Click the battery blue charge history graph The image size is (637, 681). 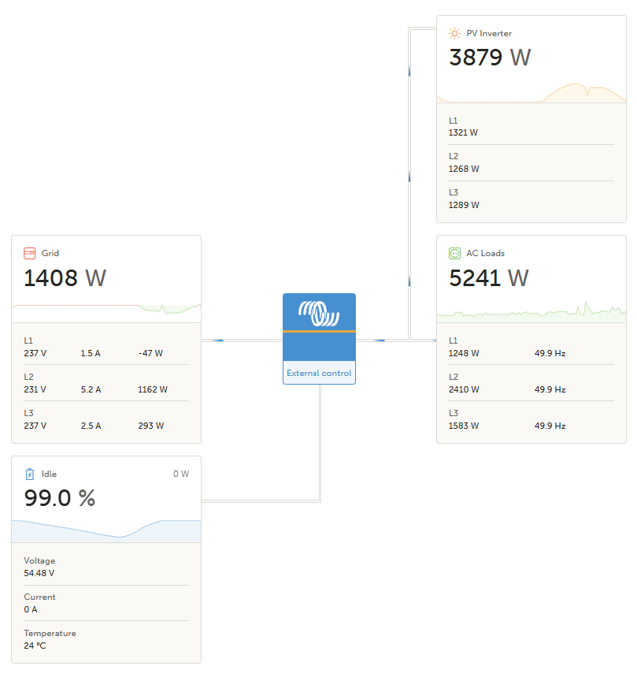(x=106, y=530)
